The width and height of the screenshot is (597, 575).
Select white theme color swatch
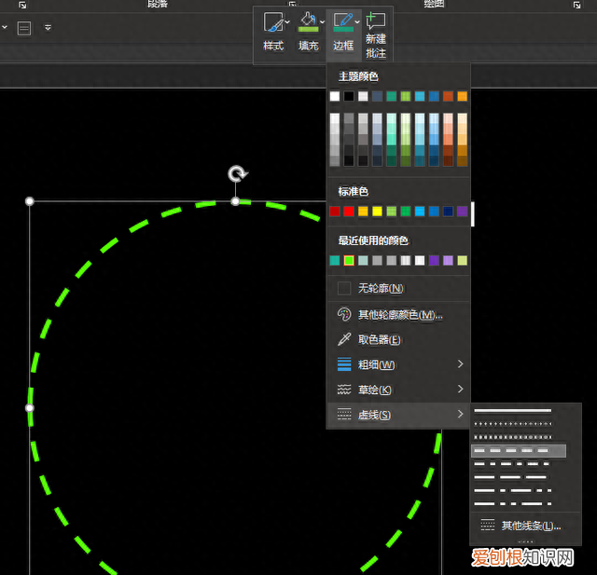(335, 96)
